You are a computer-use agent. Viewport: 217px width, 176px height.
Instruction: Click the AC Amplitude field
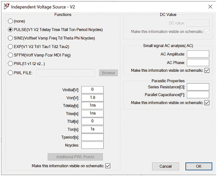click(x=198, y=54)
